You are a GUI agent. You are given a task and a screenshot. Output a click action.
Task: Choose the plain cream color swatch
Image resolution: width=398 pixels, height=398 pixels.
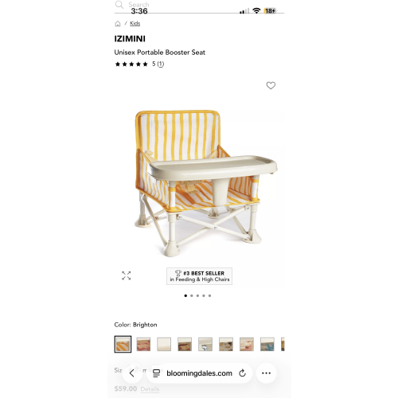pyautogui.click(x=164, y=344)
